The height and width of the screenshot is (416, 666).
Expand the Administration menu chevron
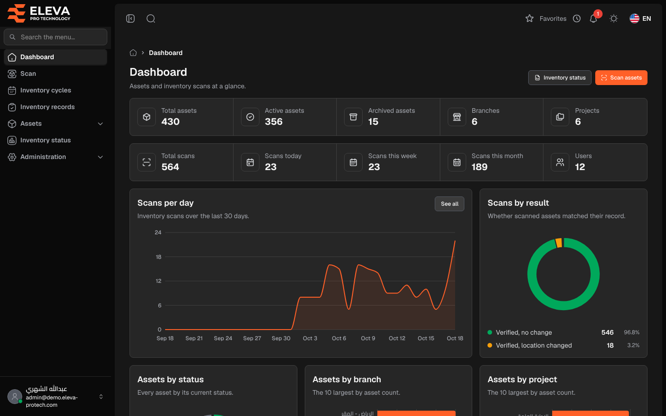tap(100, 157)
